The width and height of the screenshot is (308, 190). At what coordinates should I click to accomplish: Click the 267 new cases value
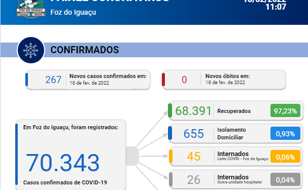click(53, 80)
